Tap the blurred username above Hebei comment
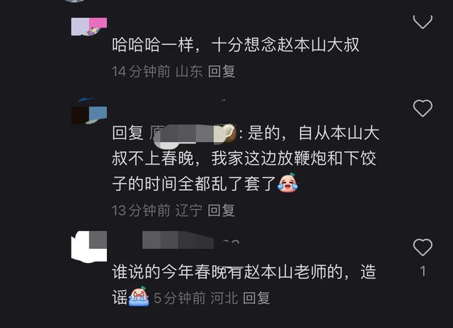Screen dimensions: 453x328 pos(190,240)
